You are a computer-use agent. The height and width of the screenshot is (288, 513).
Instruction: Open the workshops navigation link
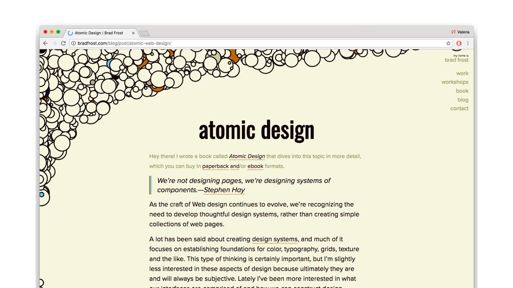pos(455,82)
